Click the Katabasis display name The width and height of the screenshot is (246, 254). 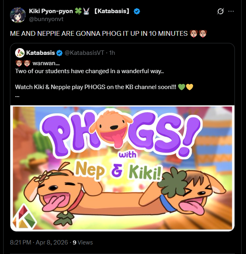coord(41,53)
